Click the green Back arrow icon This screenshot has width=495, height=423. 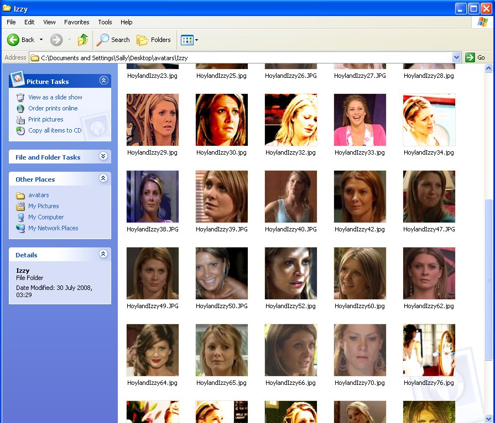coord(13,40)
